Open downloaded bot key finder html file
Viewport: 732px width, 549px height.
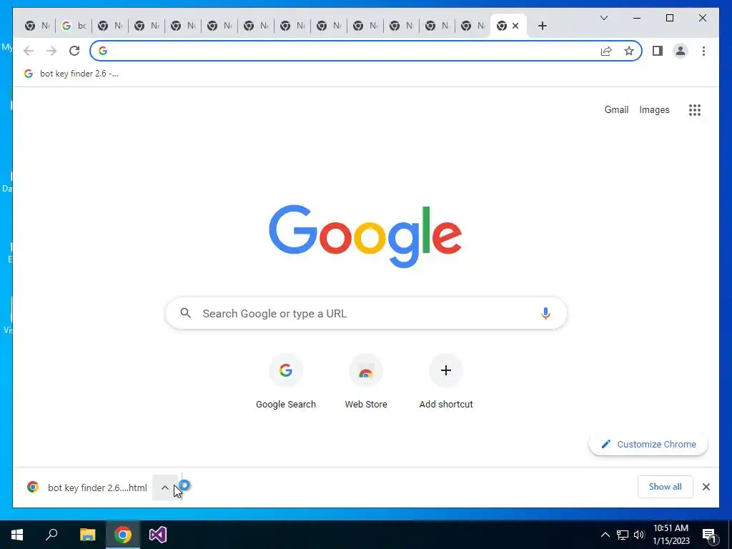pyautogui.click(x=86, y=488)
